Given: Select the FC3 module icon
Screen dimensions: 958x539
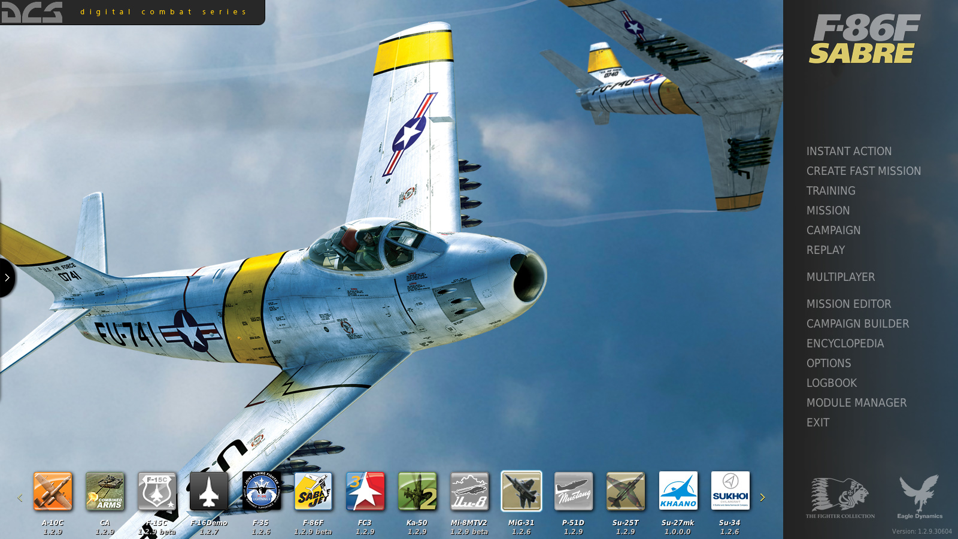Looking at the screenshot, I should [365, 491].
